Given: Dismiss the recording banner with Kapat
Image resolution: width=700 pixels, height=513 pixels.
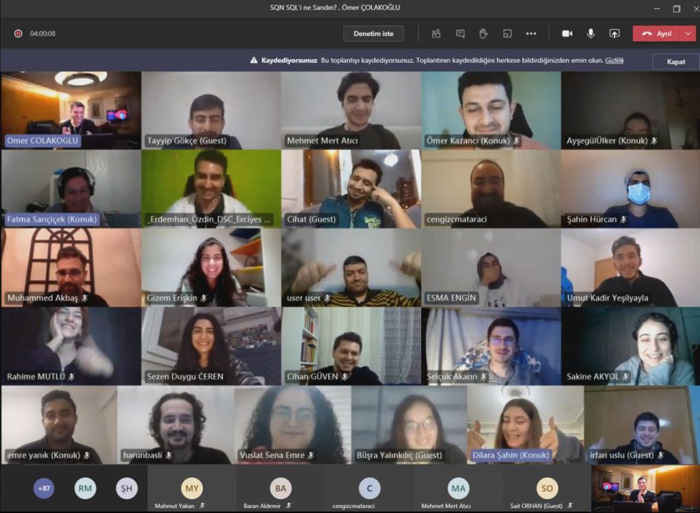Looking at the screenshot, I should tap(675, 62).
